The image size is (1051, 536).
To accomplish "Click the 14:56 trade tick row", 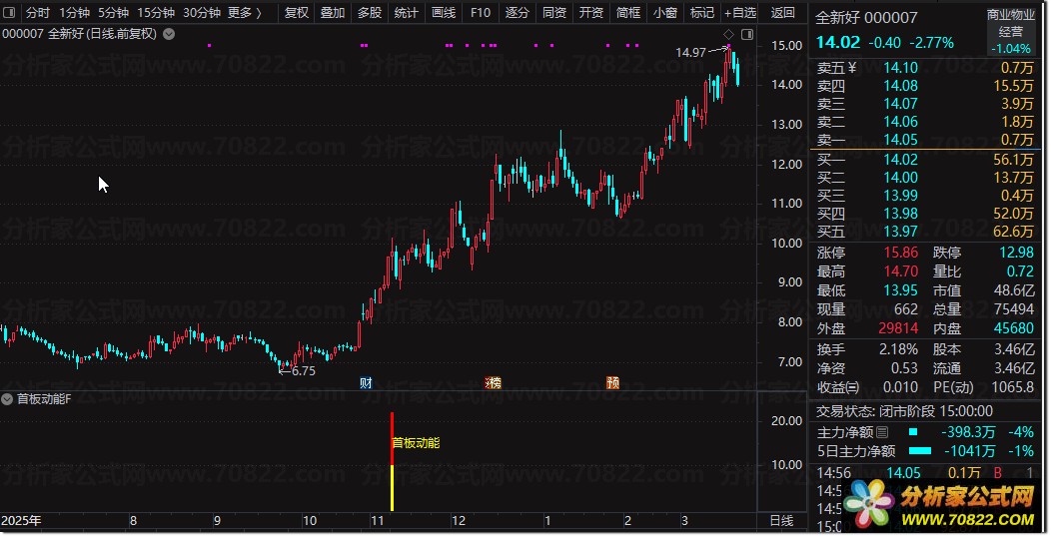I will point(925,473).
